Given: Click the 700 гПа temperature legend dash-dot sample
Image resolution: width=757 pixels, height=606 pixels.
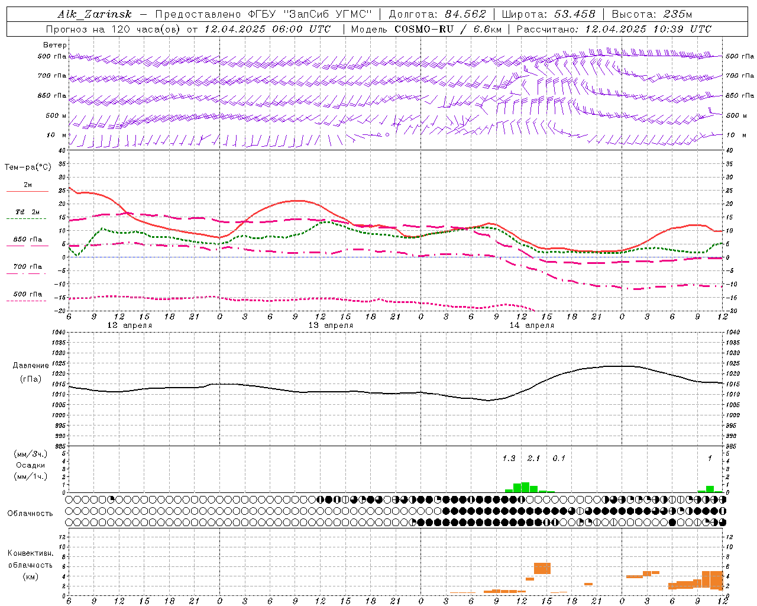Looking at the screenshot, I should (26, 273).
